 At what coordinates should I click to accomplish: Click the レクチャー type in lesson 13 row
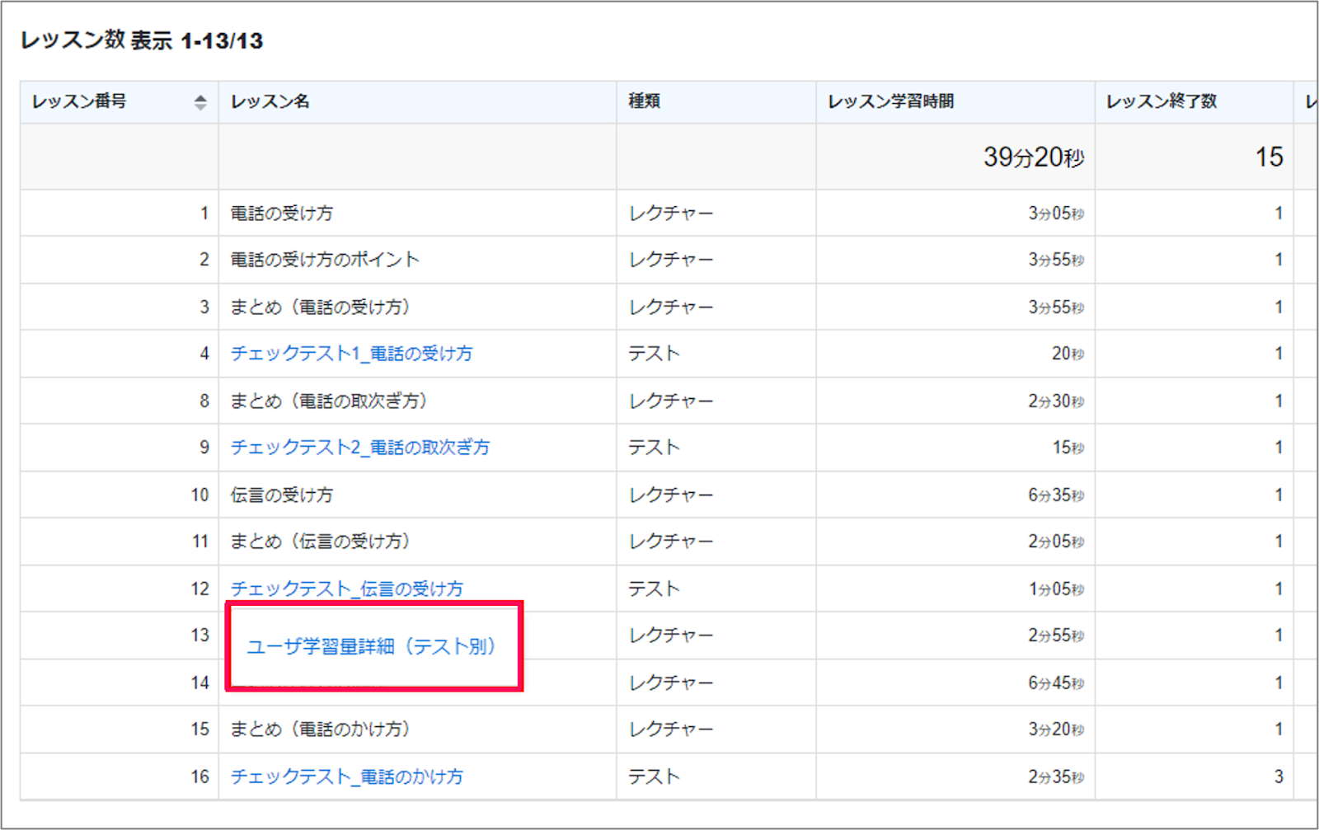[x=671, y=635]
